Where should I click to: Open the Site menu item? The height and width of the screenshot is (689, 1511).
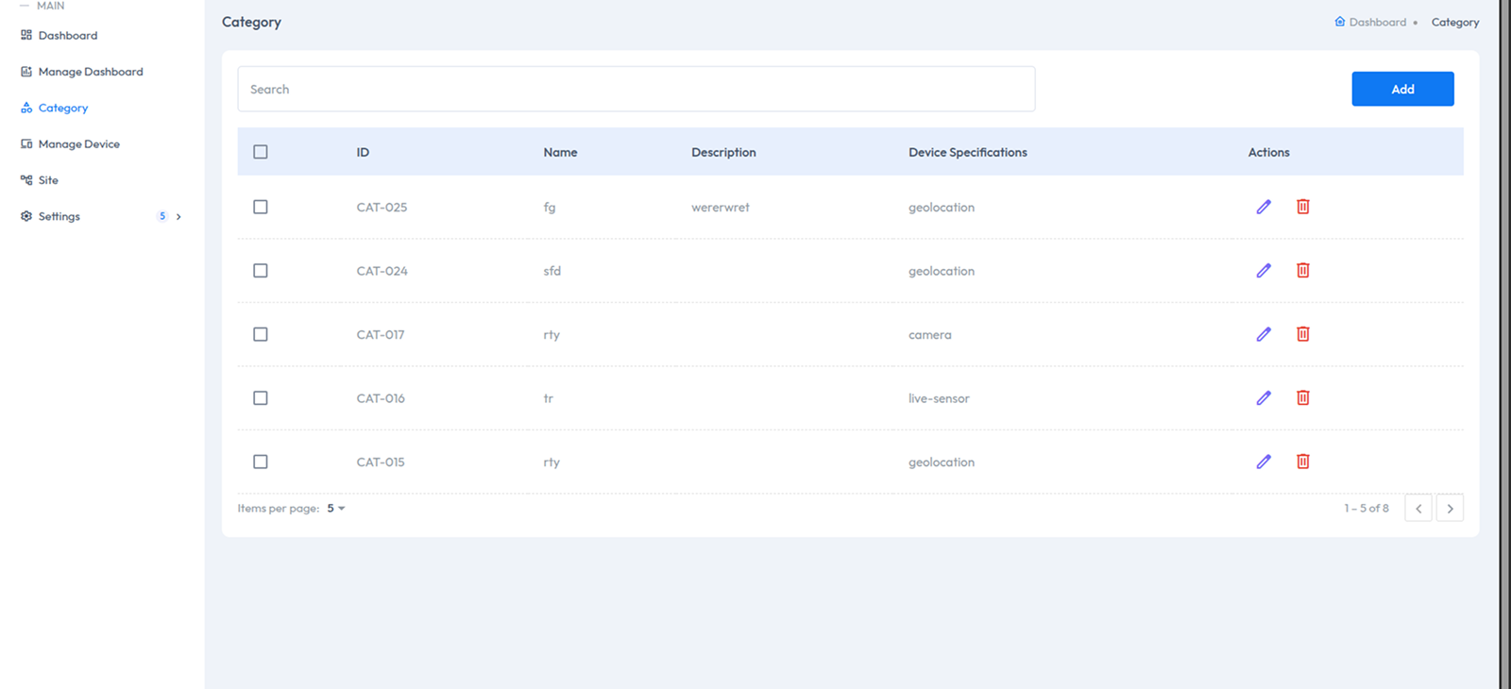pyautogui.click(x=48, y=180)
